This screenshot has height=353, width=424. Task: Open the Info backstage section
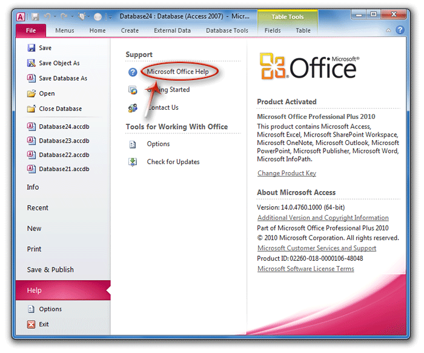(x=33, y=187)
